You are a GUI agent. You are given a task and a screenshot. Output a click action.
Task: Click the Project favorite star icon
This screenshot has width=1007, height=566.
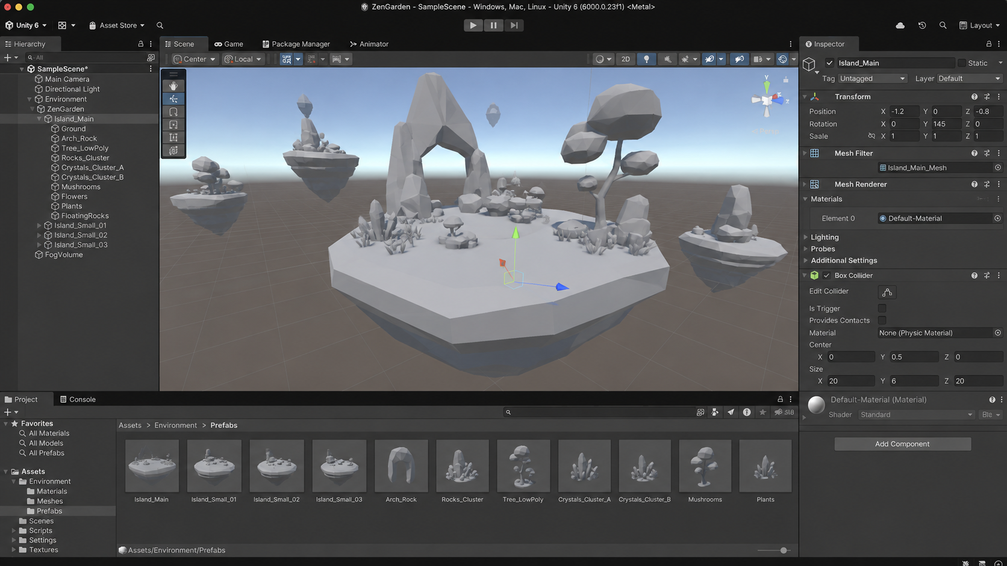click(x=762, y=413)
